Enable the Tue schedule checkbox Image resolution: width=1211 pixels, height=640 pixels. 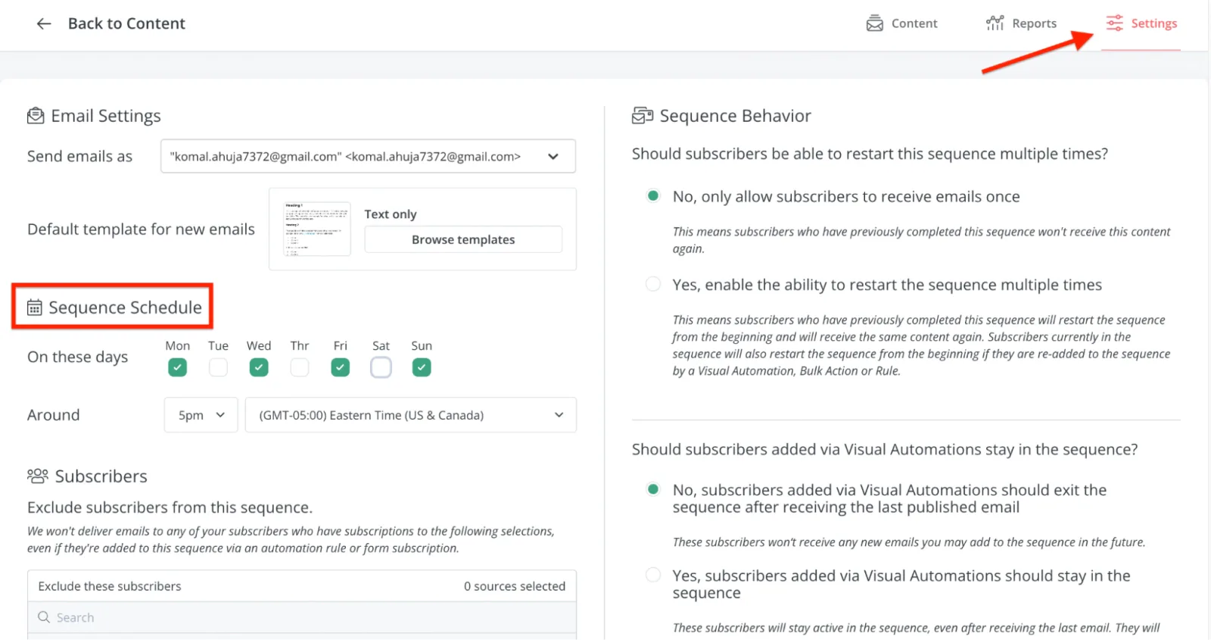click(x=218, y=367)
